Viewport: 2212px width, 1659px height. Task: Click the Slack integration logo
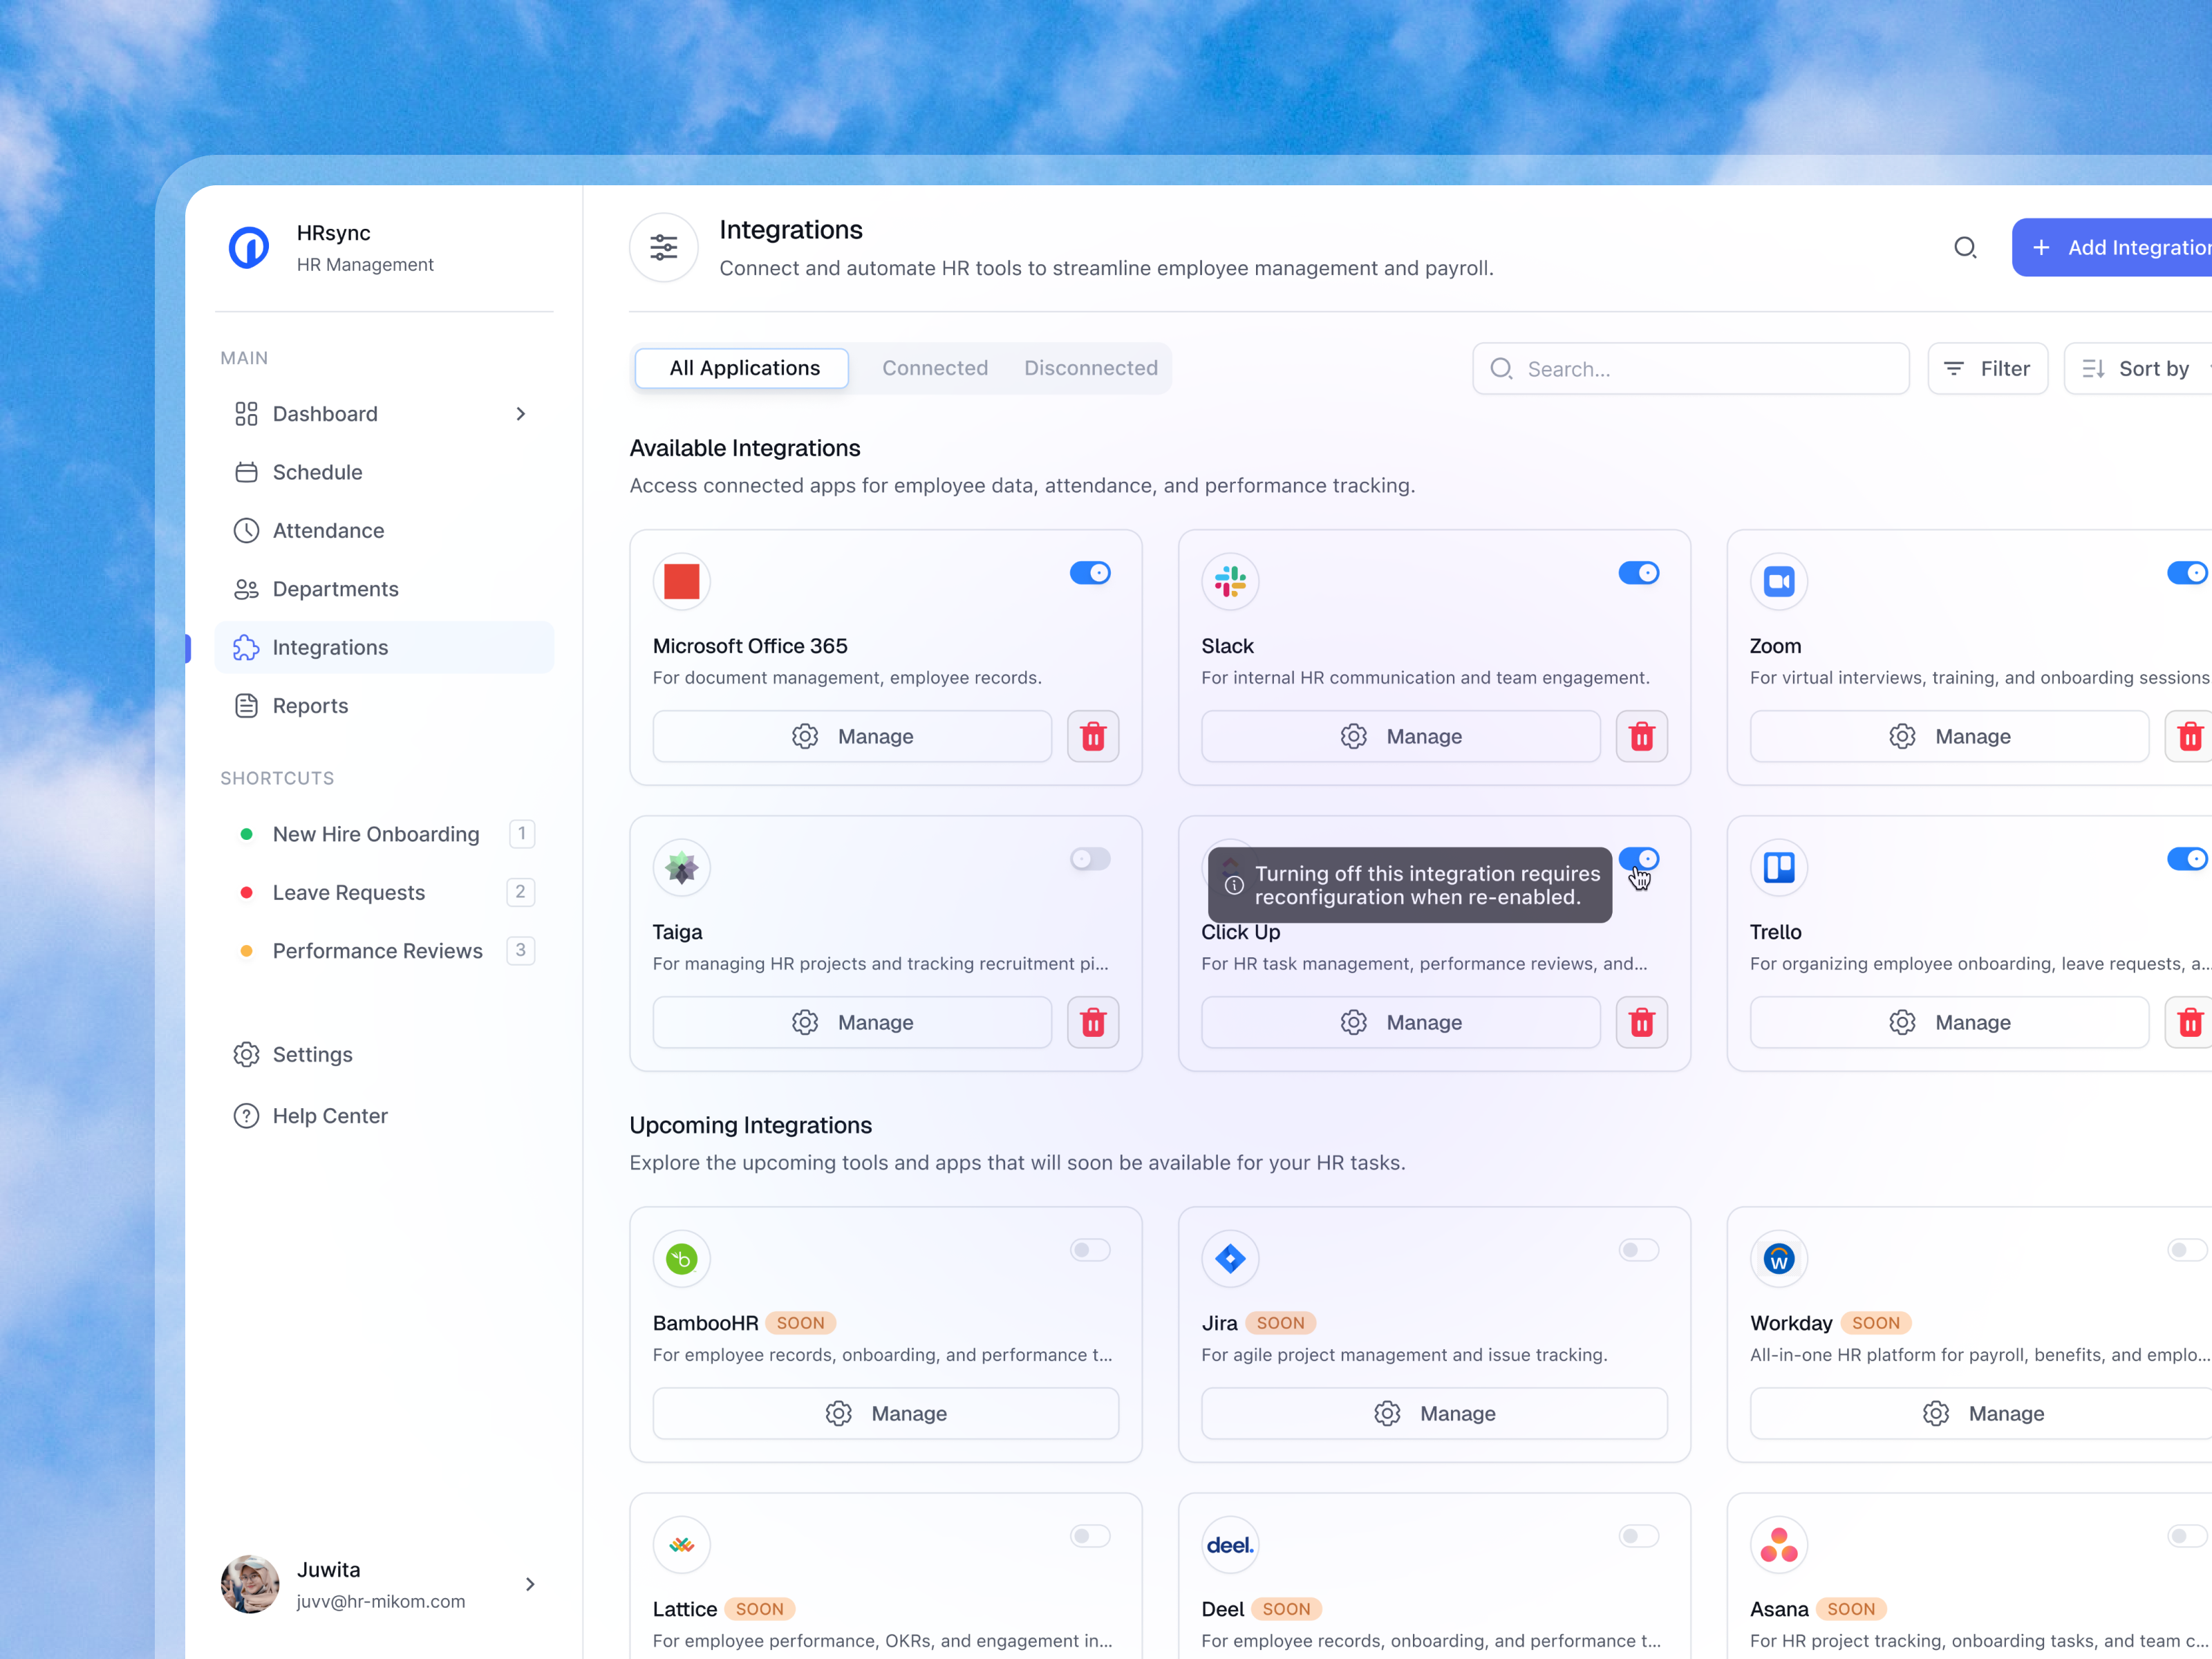[1229, 581]
